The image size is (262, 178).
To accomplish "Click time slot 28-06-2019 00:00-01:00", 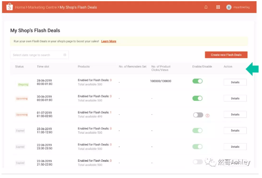I will [x=44, y=82].
